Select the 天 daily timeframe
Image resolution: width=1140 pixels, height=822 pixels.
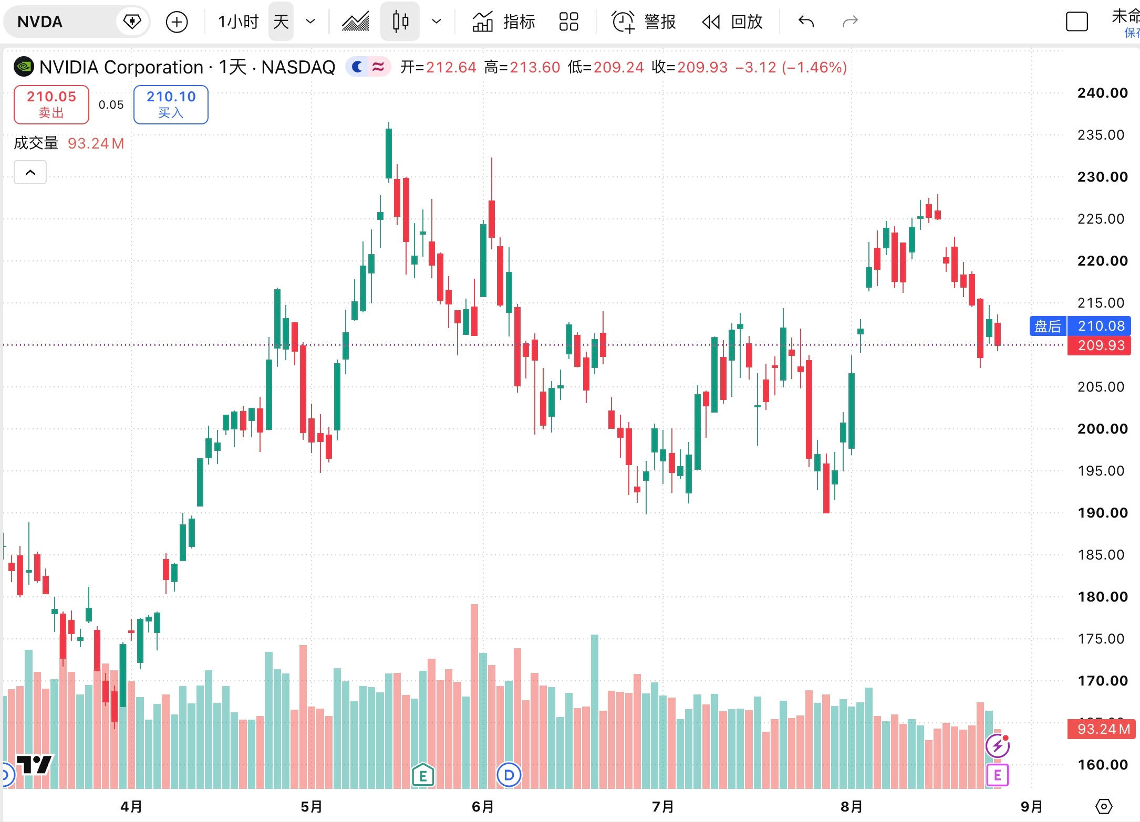tap(281, 22)
